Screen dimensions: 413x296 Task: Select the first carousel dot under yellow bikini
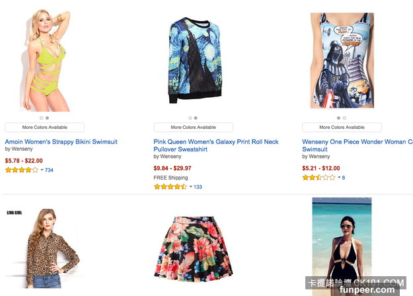41,118
